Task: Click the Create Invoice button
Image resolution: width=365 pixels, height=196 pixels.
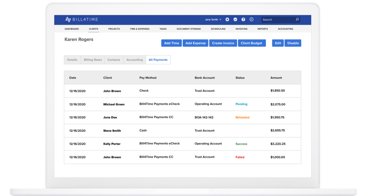Action: [x=223, y=43]
